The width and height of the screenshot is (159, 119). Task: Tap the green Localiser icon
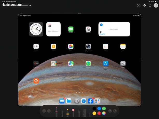(88, 63)
